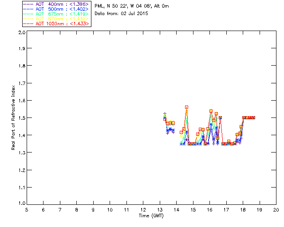The width and height of the screenshot is (284, 227).
Task: Click the 2.0 y-axis tick label
Action: click(x=22, y=32)
